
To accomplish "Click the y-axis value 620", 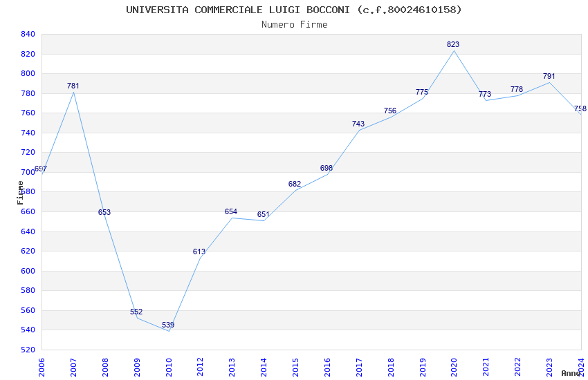I will pyautogui.click(x=28, y=251).
